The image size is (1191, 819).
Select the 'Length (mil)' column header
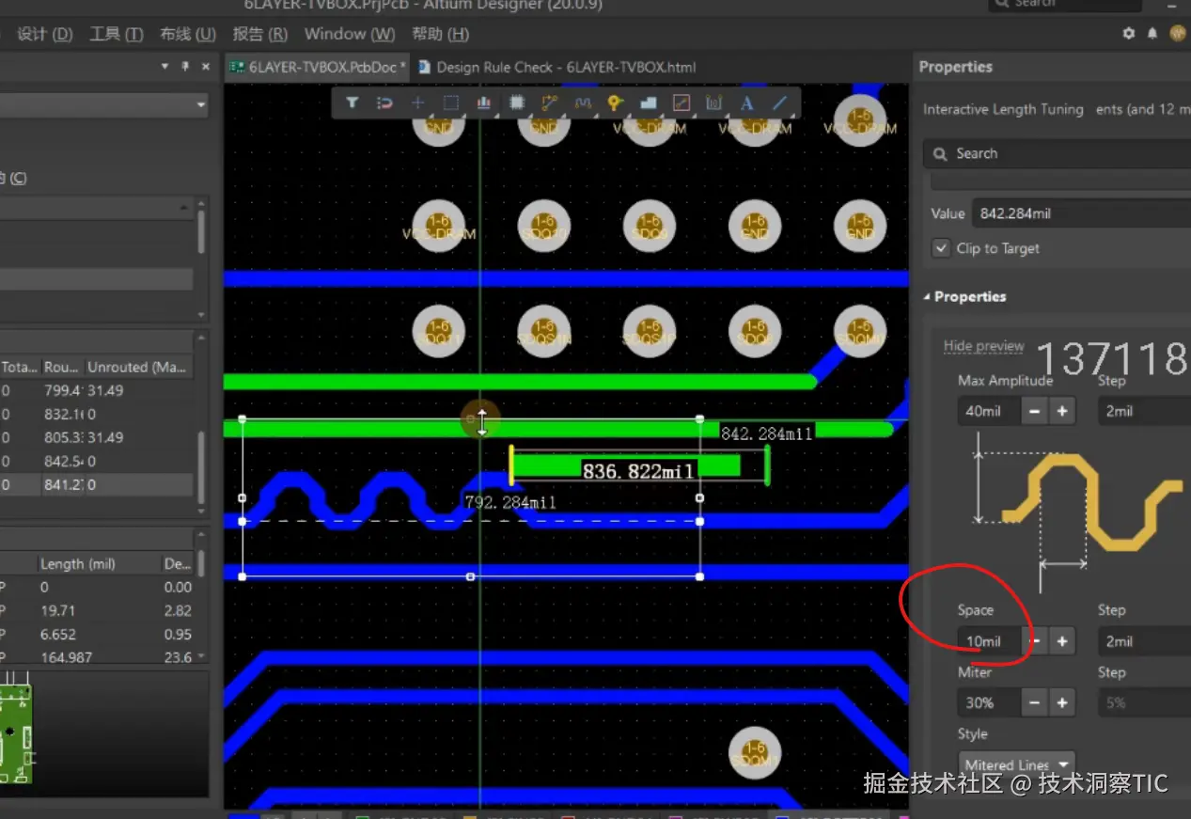(x=98, y=564)
